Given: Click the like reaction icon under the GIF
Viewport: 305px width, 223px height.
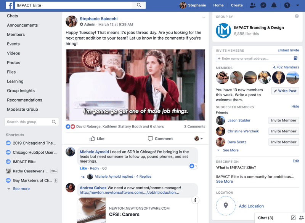Looking at the screenshot, I should [68, 127].
